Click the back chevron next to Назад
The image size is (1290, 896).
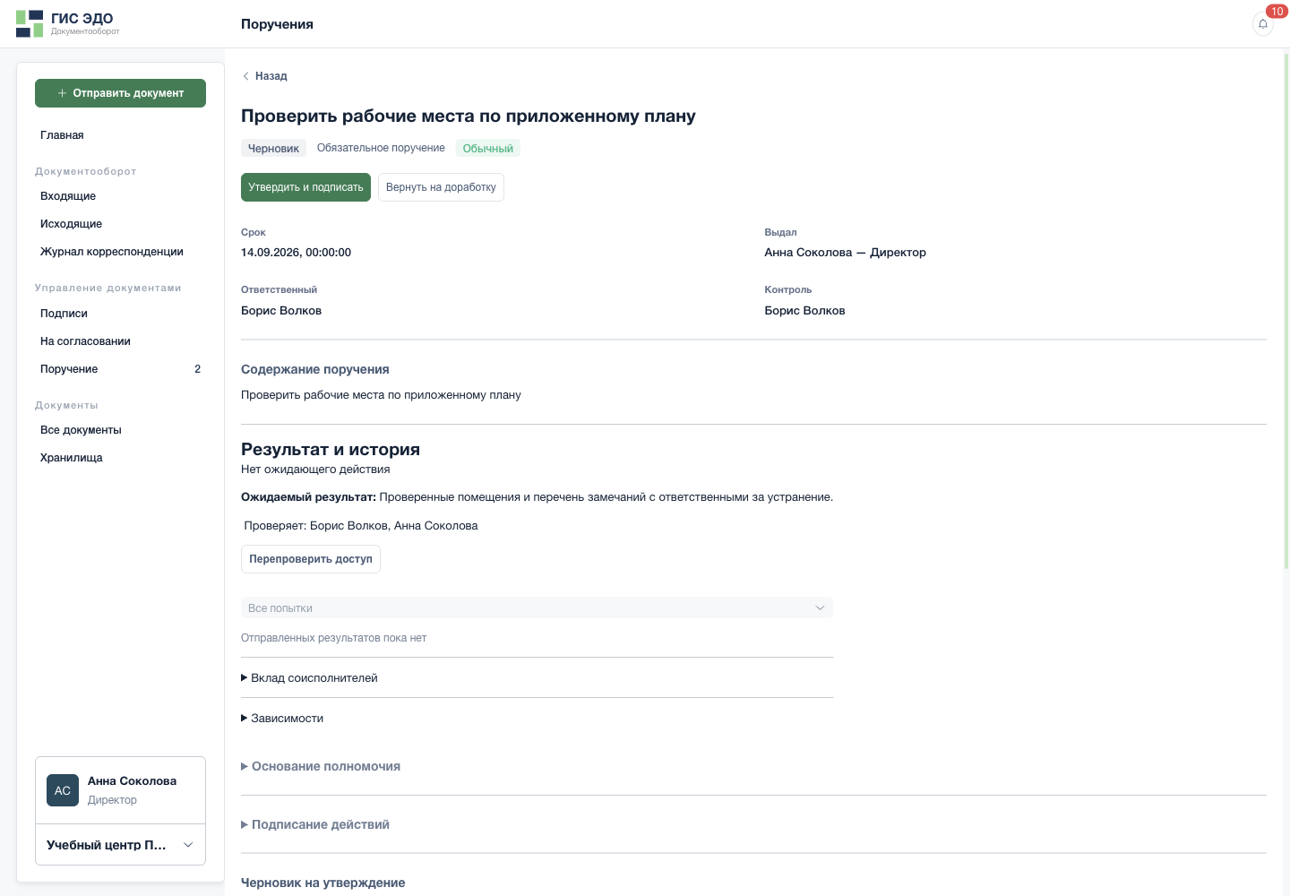tap(245, 76)
